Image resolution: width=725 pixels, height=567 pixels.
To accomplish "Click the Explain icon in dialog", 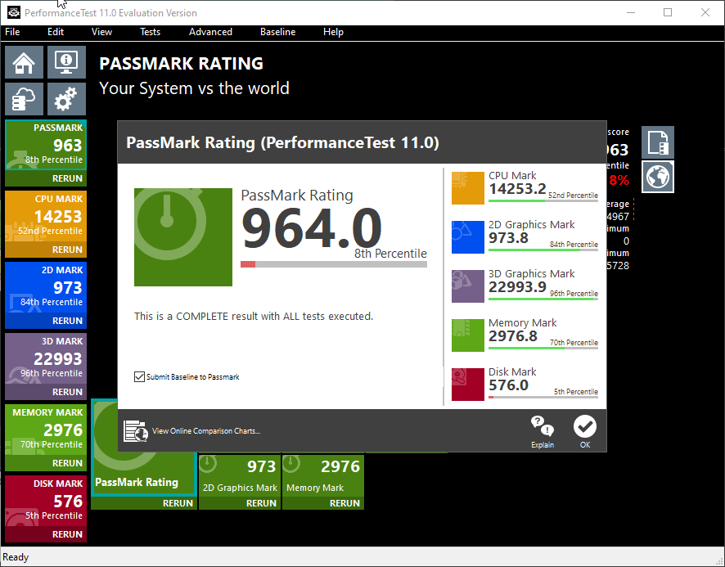I will click(x=542, y=431).
